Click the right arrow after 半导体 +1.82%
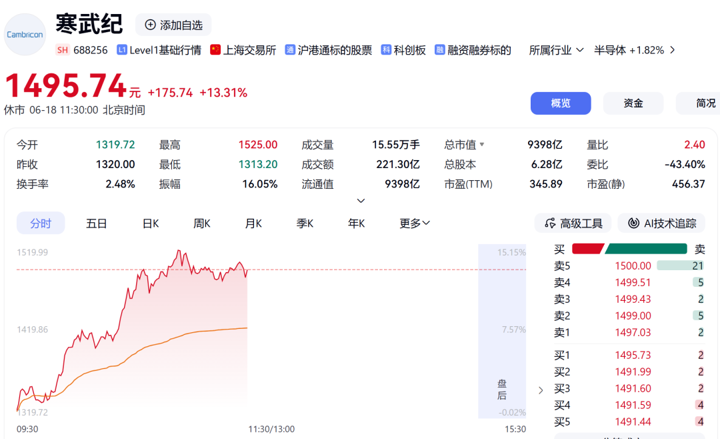Viewport: 720px width, 439px height. 672,49
